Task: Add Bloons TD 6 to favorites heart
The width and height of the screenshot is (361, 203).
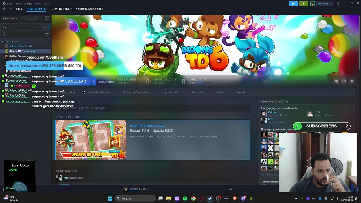Action: pos(352,81)
